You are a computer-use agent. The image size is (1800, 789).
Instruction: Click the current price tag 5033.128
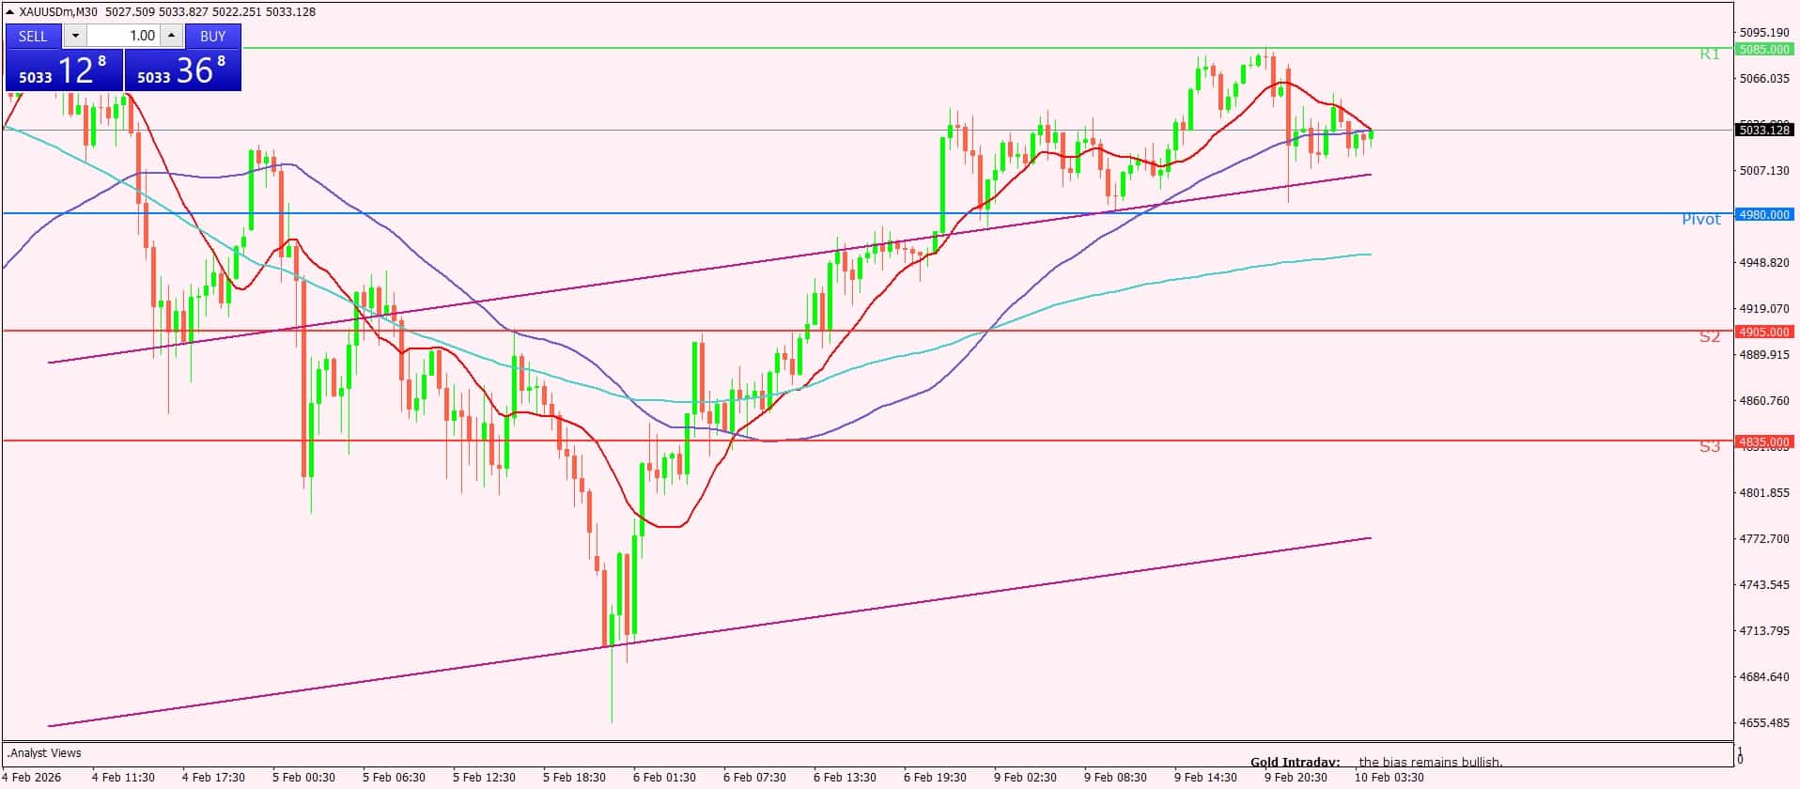[x=1764, y=131]
